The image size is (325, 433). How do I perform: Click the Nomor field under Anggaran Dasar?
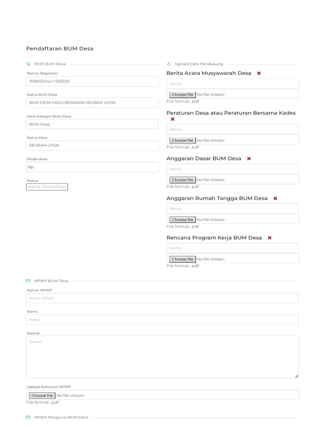pyautogui.click(x=233, y=169)
